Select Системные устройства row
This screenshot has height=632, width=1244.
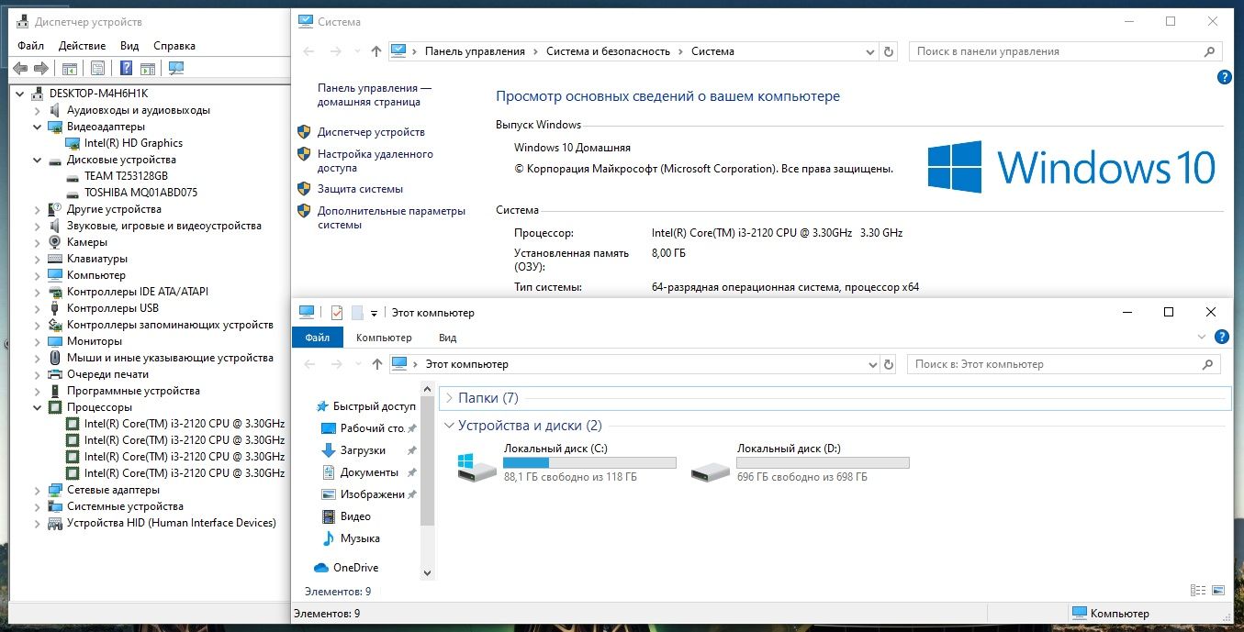click(x=125, y=506)
